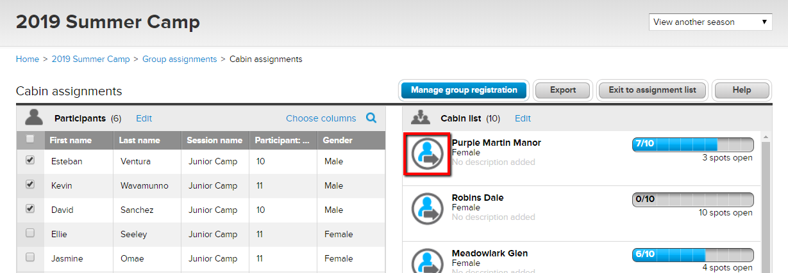Click the Participants person silhouette icon

pos(34,118)
